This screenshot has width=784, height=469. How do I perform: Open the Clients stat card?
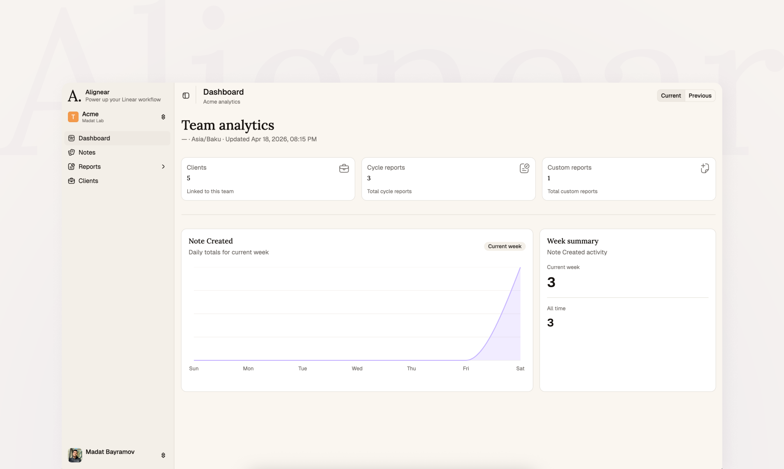[268, 179]
